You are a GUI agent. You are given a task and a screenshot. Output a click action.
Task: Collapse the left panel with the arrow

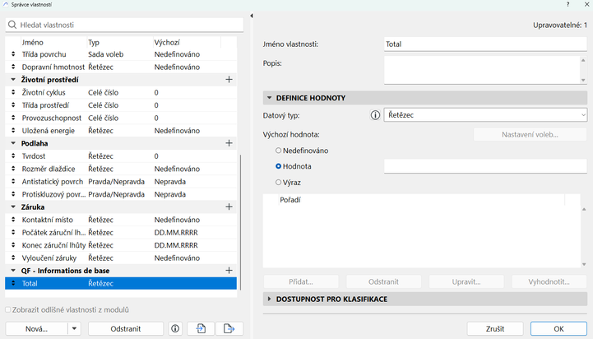(x=251, y=16)
